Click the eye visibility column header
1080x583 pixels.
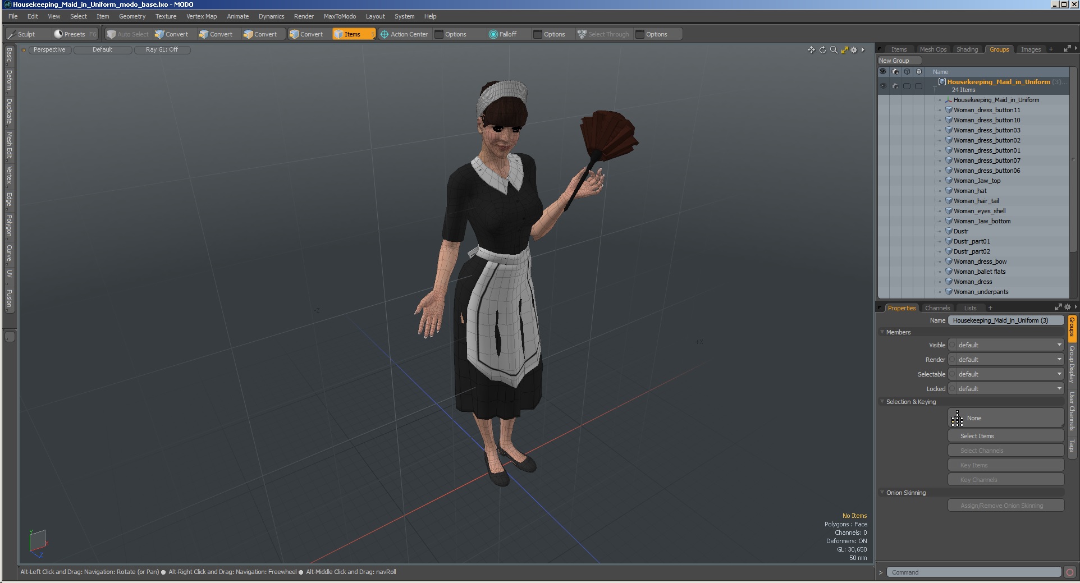coord(883,72)
